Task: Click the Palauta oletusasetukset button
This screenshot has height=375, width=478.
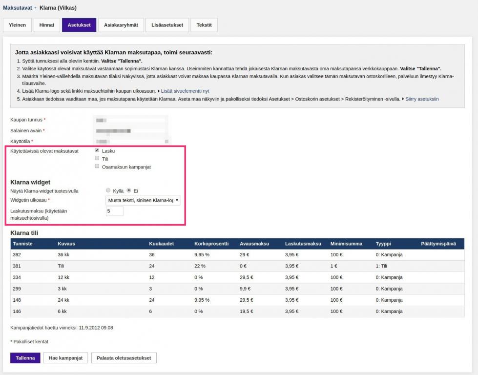Action: [124, 358]
